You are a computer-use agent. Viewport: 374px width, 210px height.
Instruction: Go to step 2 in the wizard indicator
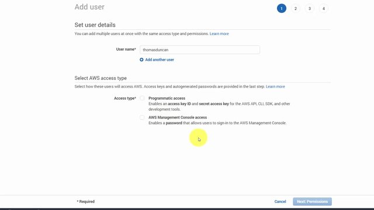[296, 8]
